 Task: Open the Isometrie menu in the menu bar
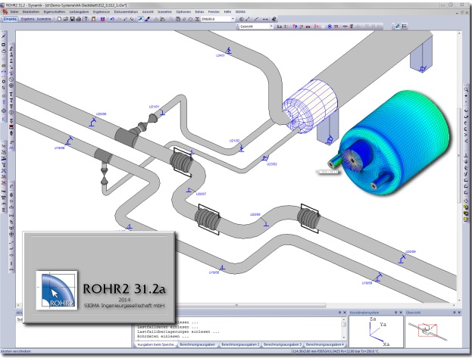(x=164, y=12)
